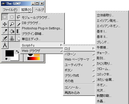Select the Bucket Fill tool
The image size is (129, 104).
pyautogui.click(x=12, y=31)
